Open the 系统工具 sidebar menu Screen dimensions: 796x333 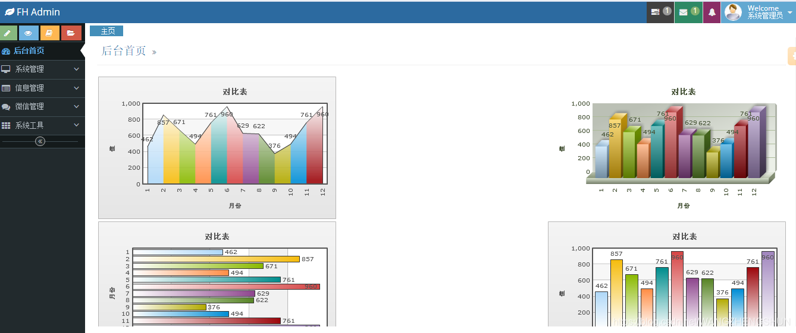[x=42, y=125]
